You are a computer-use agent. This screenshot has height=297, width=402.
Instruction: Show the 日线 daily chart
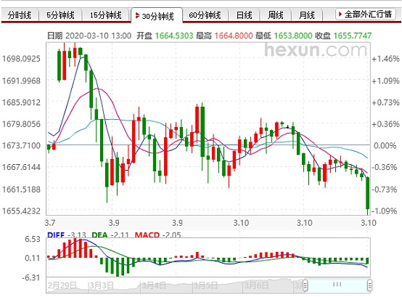[244, 15]
